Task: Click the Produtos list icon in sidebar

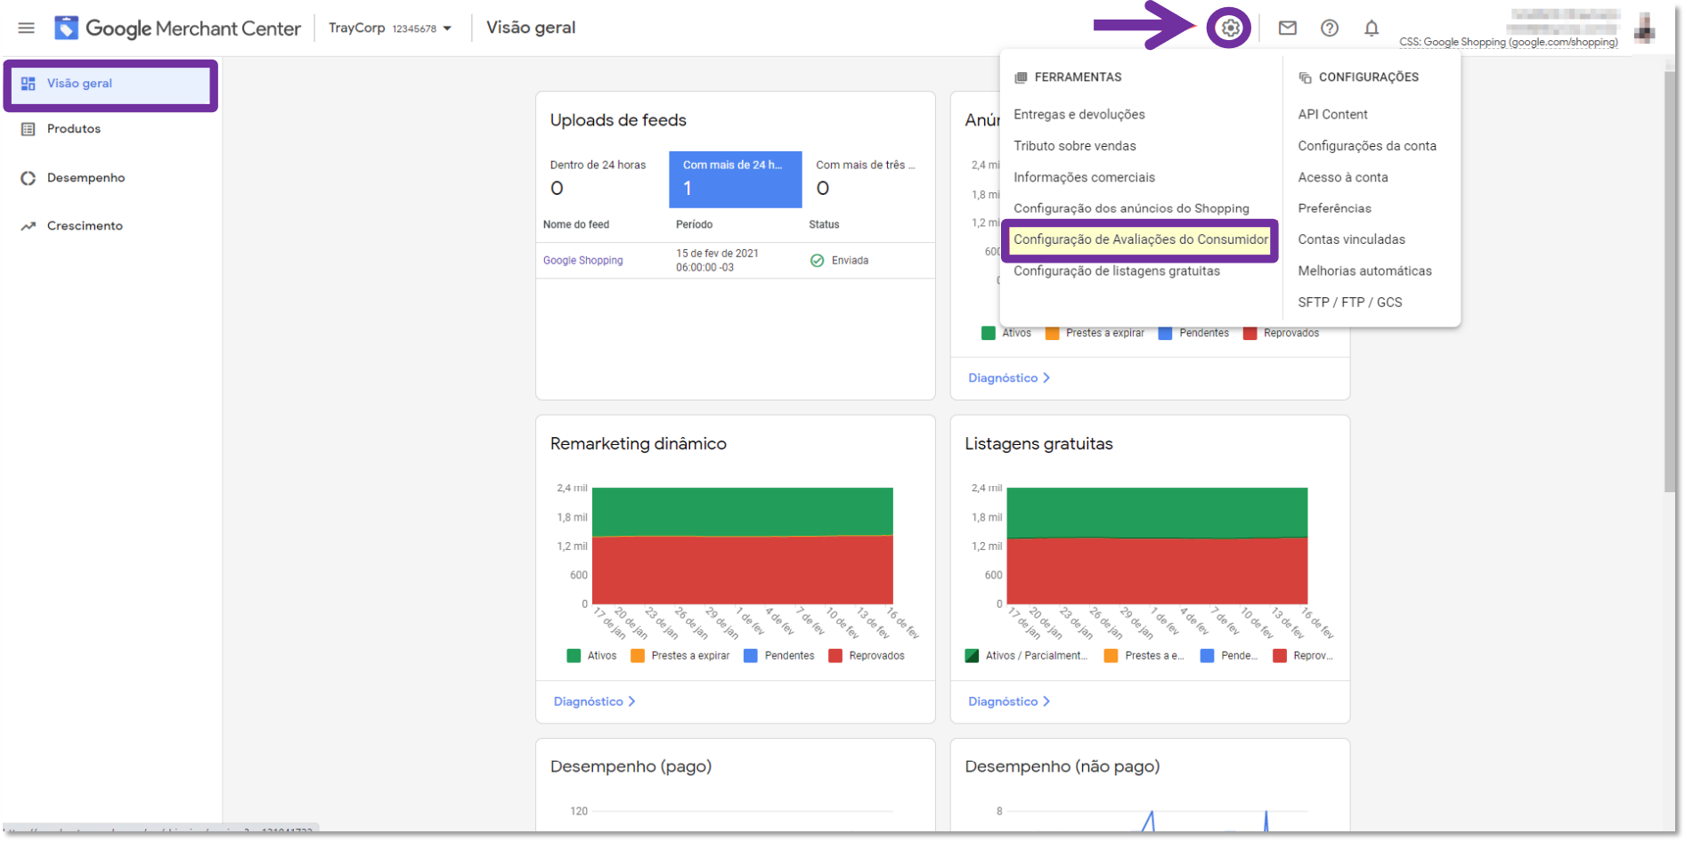Action: pos(28,129)
